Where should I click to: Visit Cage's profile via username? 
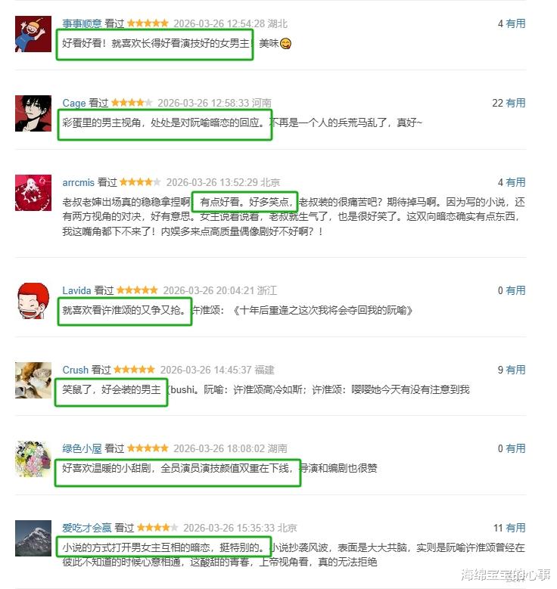[74, 103]
